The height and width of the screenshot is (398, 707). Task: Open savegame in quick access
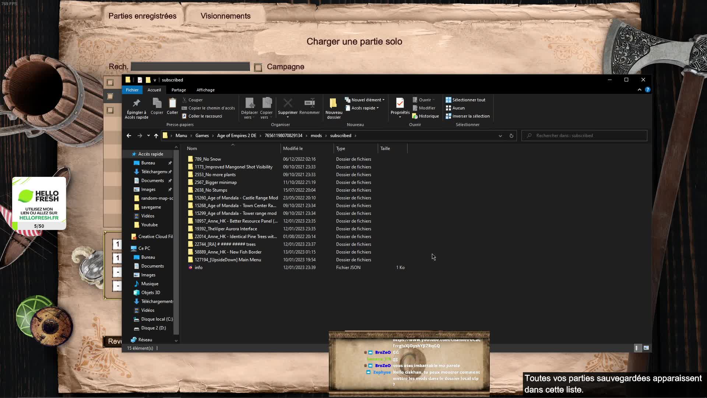[151, 207]
